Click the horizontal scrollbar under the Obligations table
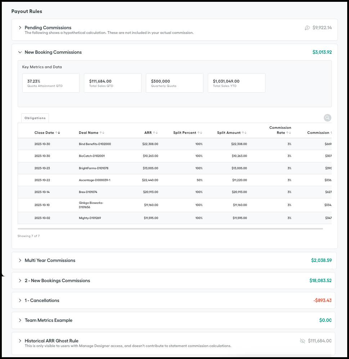349x359 pixels. pyautogui.click(x=170, y=229)
